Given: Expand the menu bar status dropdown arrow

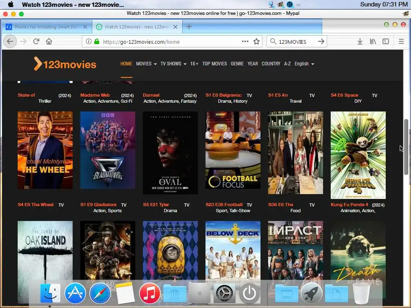Looking at the screenshot, I should 298,4.
